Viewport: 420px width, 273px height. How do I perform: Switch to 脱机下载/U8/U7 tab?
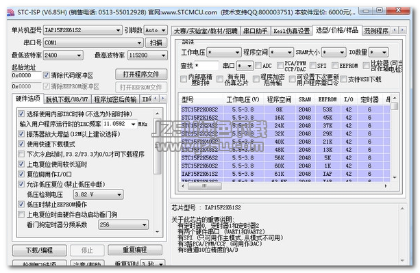coord(67,99)
